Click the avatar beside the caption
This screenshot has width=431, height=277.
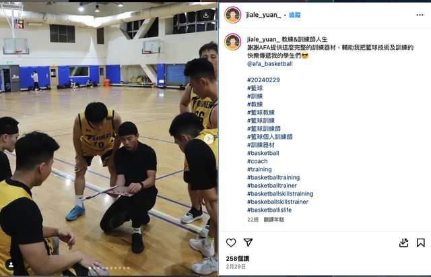tap(233, 42)
